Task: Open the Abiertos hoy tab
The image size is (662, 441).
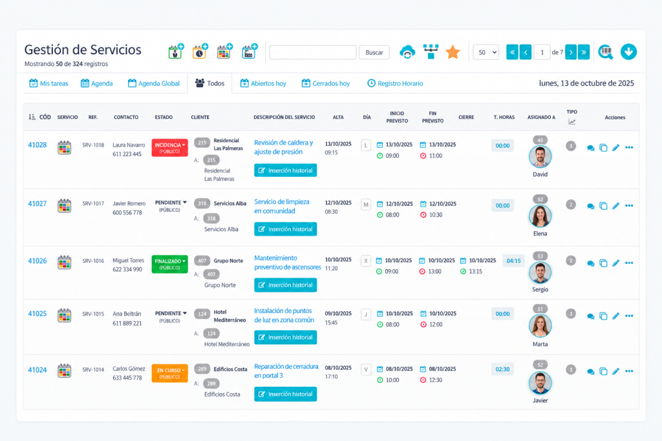Action: point(263,83)
